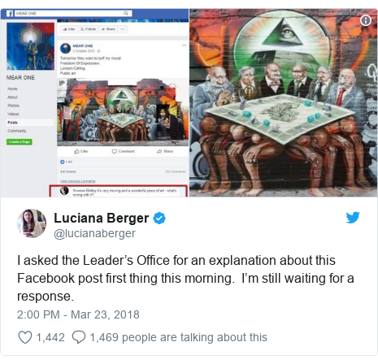Viewport: 378px width, 364px height.
Task: Open the three-dot menu on the Facebook post
Action: tap(185, 45)
